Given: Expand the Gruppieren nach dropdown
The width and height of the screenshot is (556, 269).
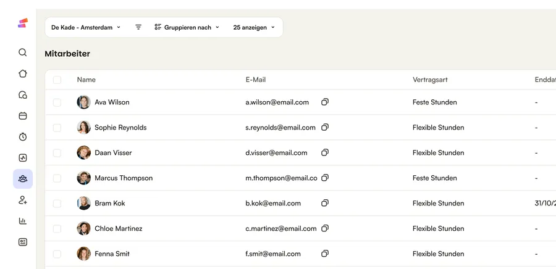Looking at the screenshot, I should tap(187, 27).
